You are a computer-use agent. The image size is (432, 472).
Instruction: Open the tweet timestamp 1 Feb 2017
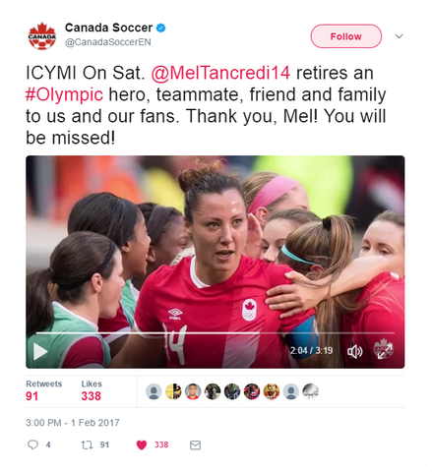click(x=73, y=423)
